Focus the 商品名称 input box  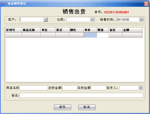[x=34, y=88]
